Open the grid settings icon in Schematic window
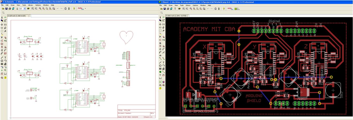The height and width of the screenshot is (120, 353). [x=3, y=12]
